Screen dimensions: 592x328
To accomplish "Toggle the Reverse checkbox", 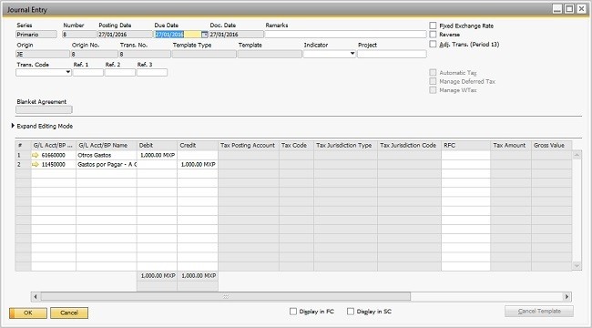I will pos(433,35).
